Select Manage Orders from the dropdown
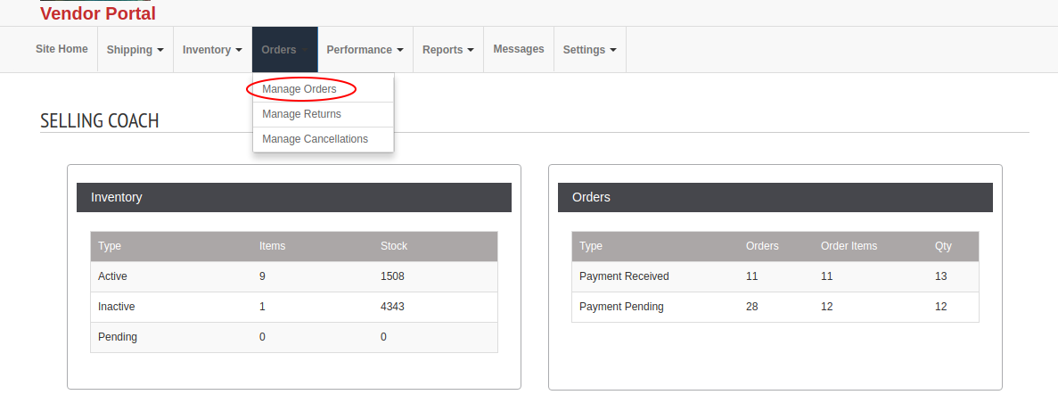Screen dimensions: 1058x403 tap(299, 89)
